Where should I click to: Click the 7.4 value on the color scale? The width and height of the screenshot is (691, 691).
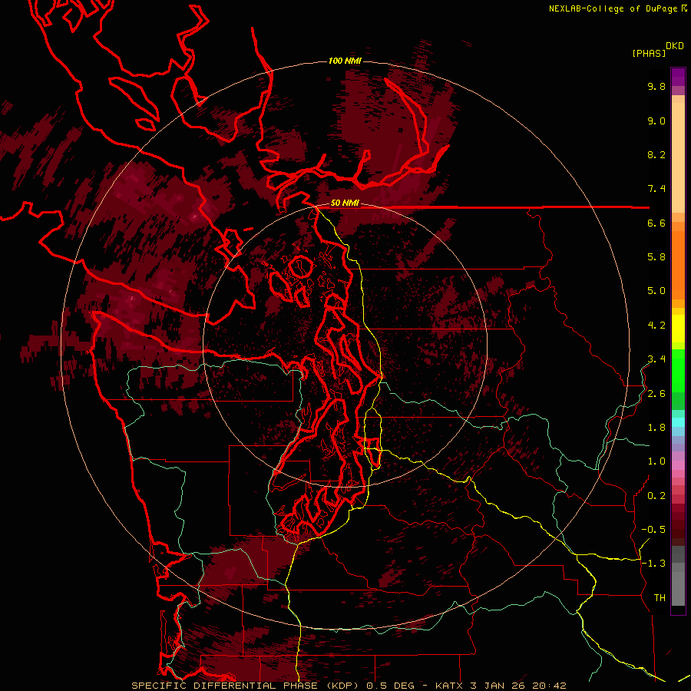(x=656, y=189)
